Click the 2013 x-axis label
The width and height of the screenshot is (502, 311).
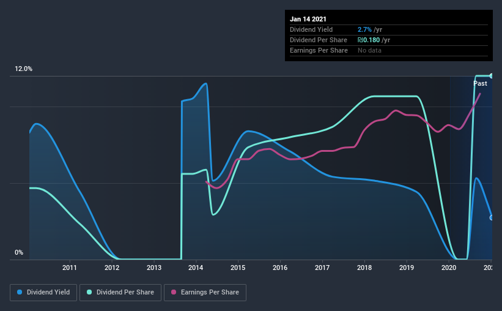[x=154, y=268]
